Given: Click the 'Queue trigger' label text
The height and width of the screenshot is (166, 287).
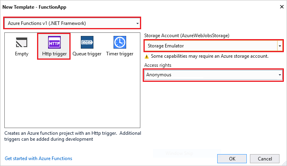Looking at the screenshot, I should tap(87, 54).
